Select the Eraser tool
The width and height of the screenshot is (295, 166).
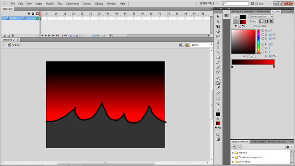(x=218, y=93)
